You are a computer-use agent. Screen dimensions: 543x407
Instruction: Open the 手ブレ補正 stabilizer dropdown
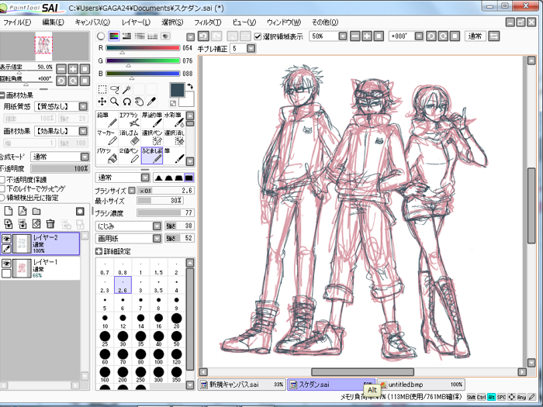251,48
